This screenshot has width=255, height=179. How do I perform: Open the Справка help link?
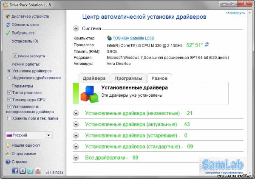point(20,162)
